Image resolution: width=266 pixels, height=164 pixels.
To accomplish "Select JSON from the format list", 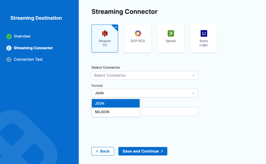I will coord(116,103).
